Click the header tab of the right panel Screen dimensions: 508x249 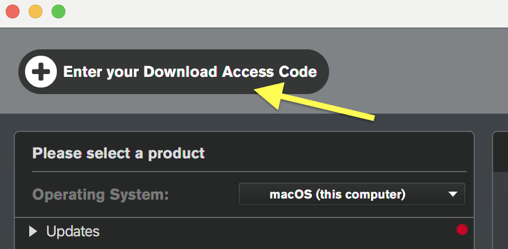pos(500,152)
